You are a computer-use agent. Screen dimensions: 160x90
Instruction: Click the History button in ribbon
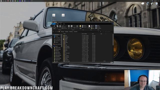coord(93,28)
